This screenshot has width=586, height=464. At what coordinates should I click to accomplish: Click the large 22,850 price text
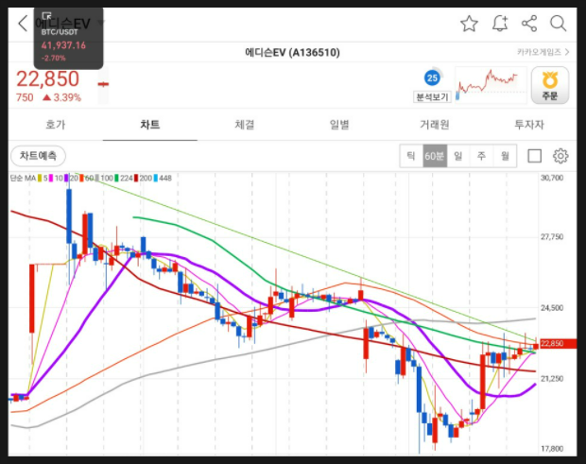(47, 78)
